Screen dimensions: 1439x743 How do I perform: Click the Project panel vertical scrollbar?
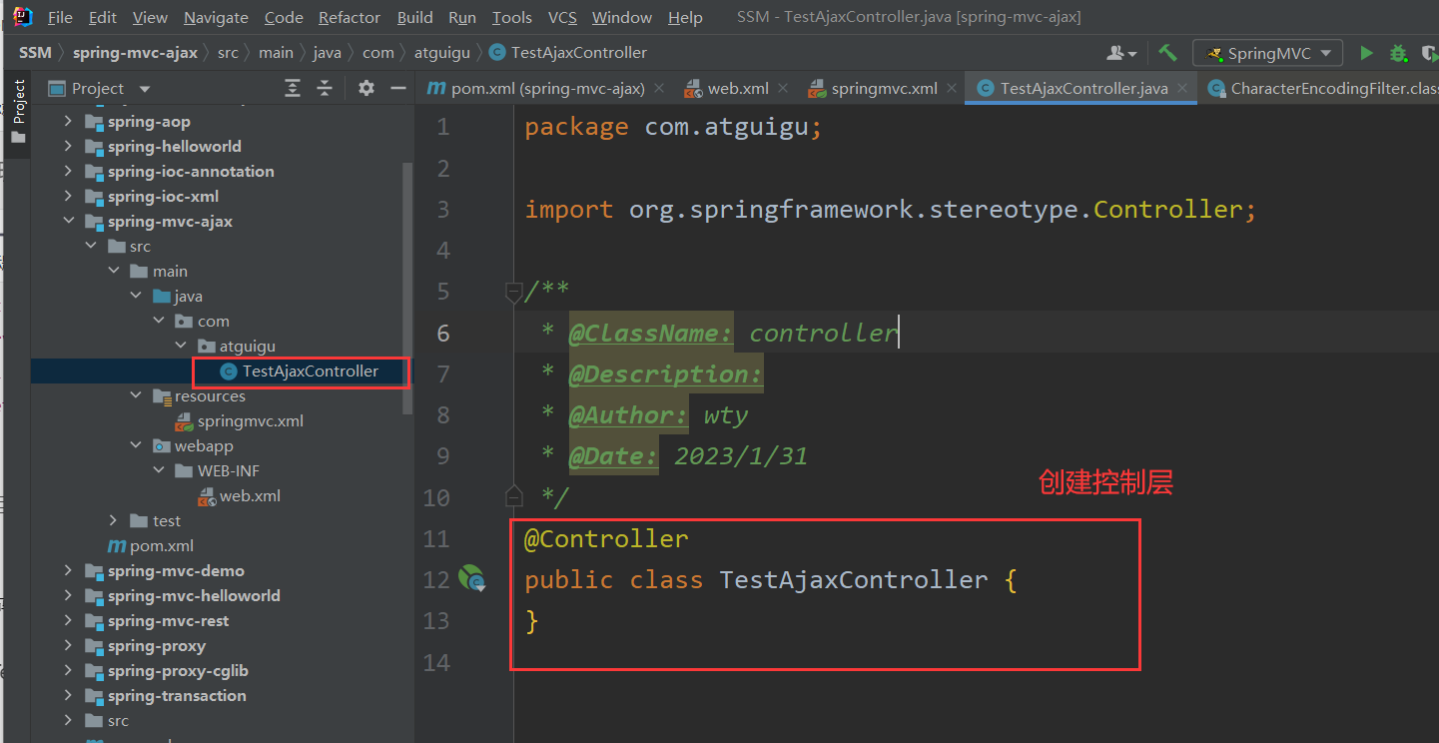pyautogui.click(x=407, y=290)
